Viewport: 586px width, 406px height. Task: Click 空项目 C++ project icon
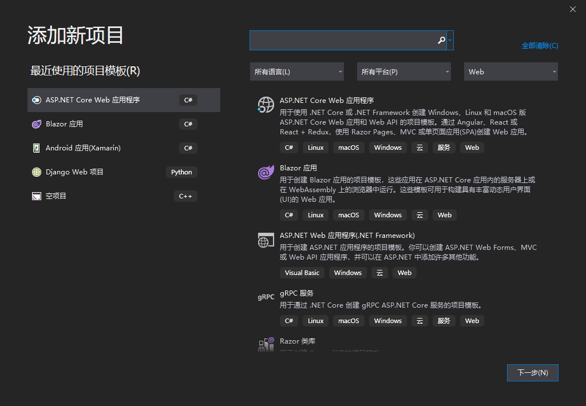[x=36, y=196]
